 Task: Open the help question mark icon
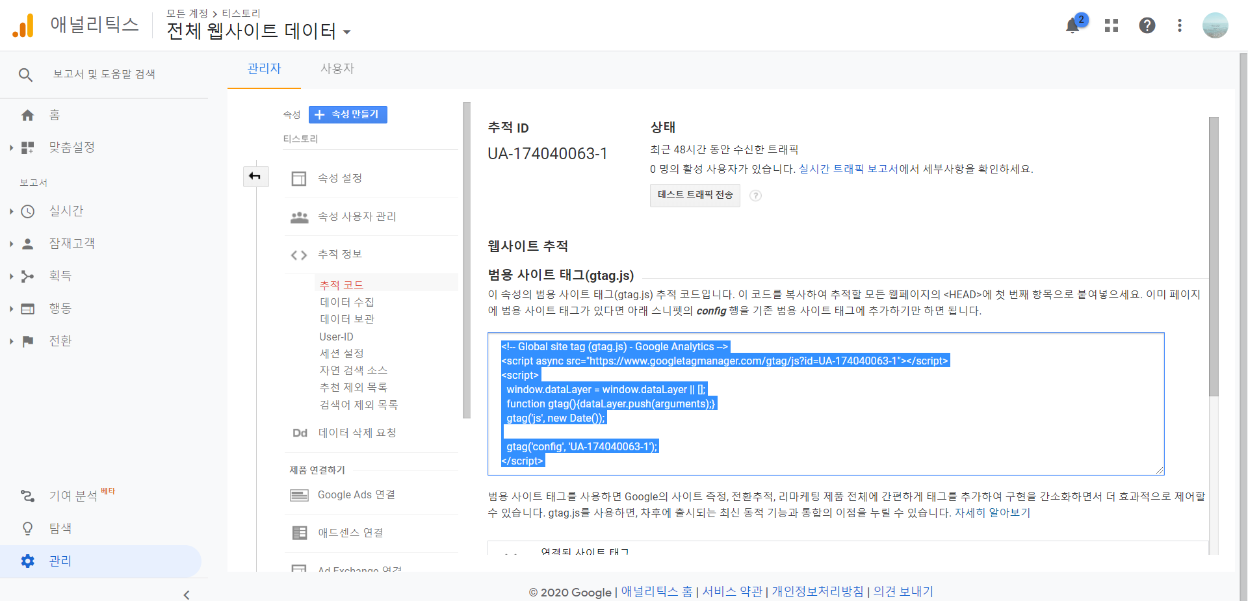(1147, 25)
